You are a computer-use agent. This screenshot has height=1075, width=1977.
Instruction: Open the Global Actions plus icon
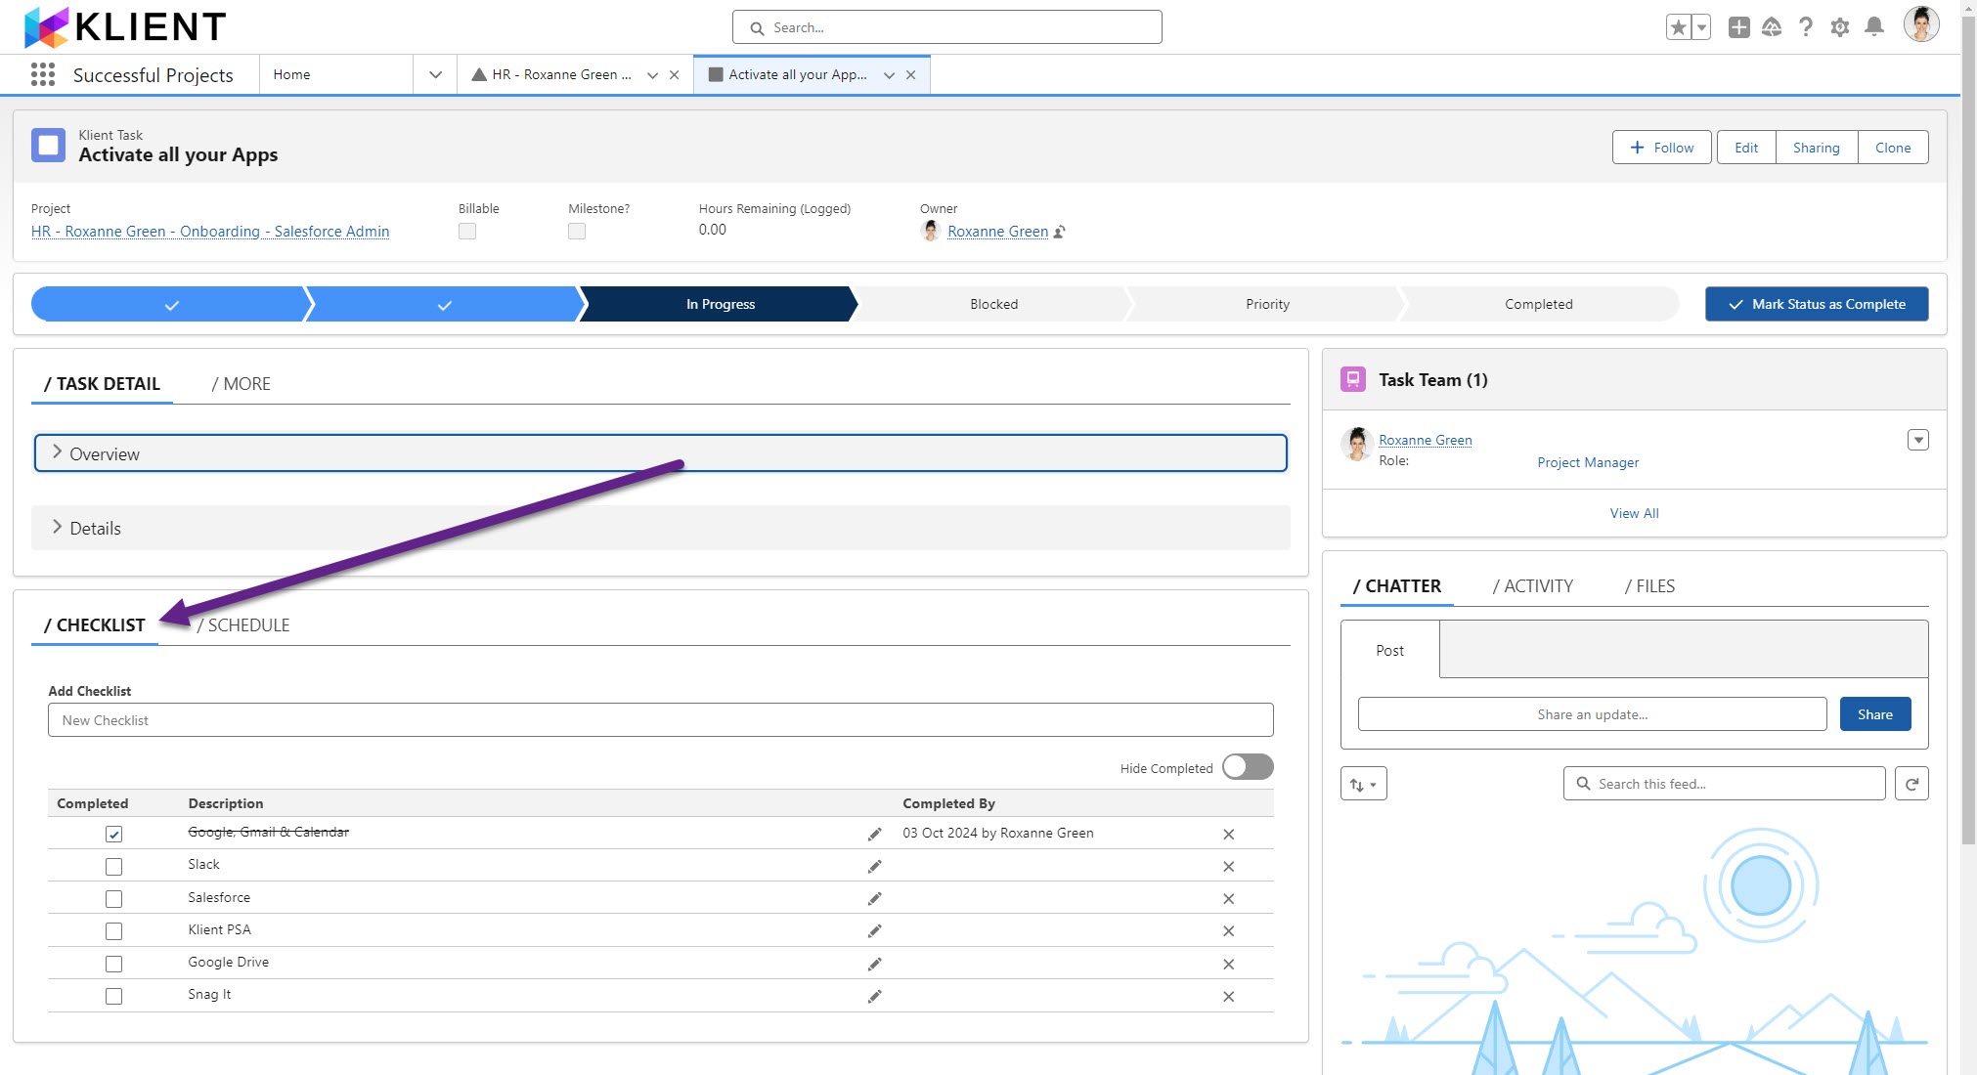1738,27
